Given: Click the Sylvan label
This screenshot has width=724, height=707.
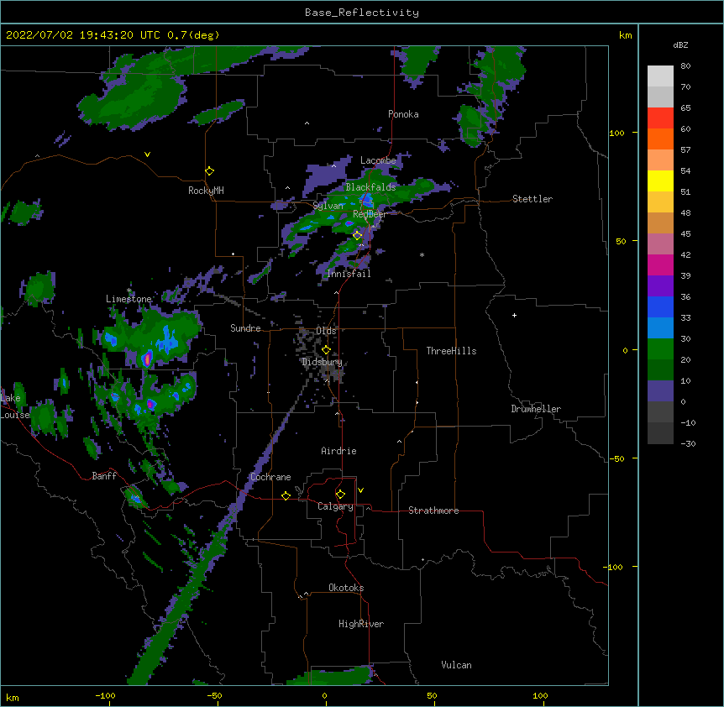Looking at the screenshot, I should coord(328,206).
